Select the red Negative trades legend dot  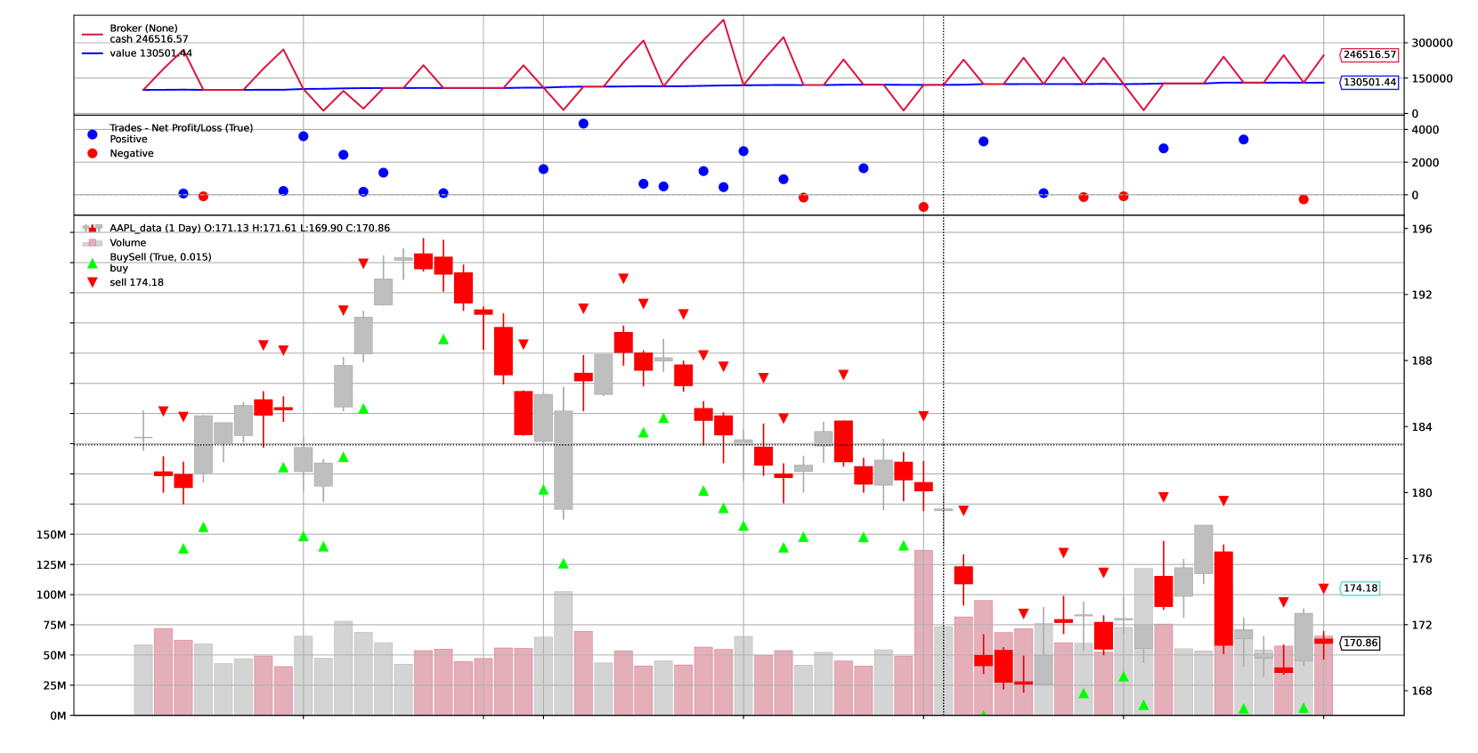pyautogui.click(x=93, y=153)
